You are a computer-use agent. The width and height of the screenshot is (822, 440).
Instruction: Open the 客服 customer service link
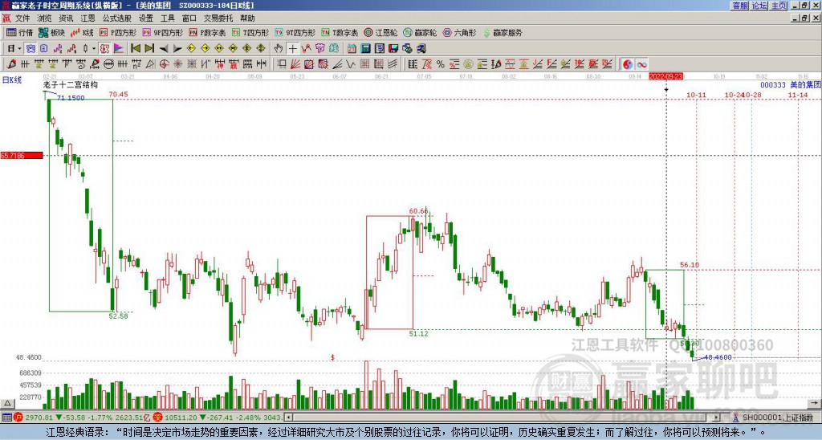coord(739,6)
